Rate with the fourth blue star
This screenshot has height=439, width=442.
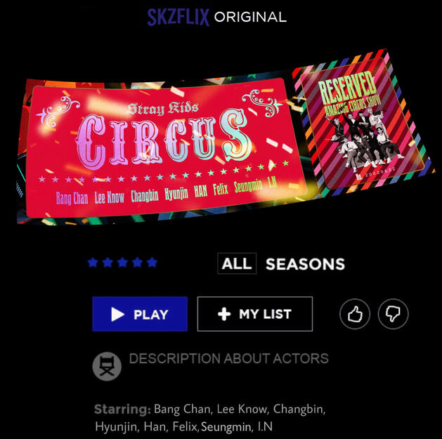pos(137,263)
